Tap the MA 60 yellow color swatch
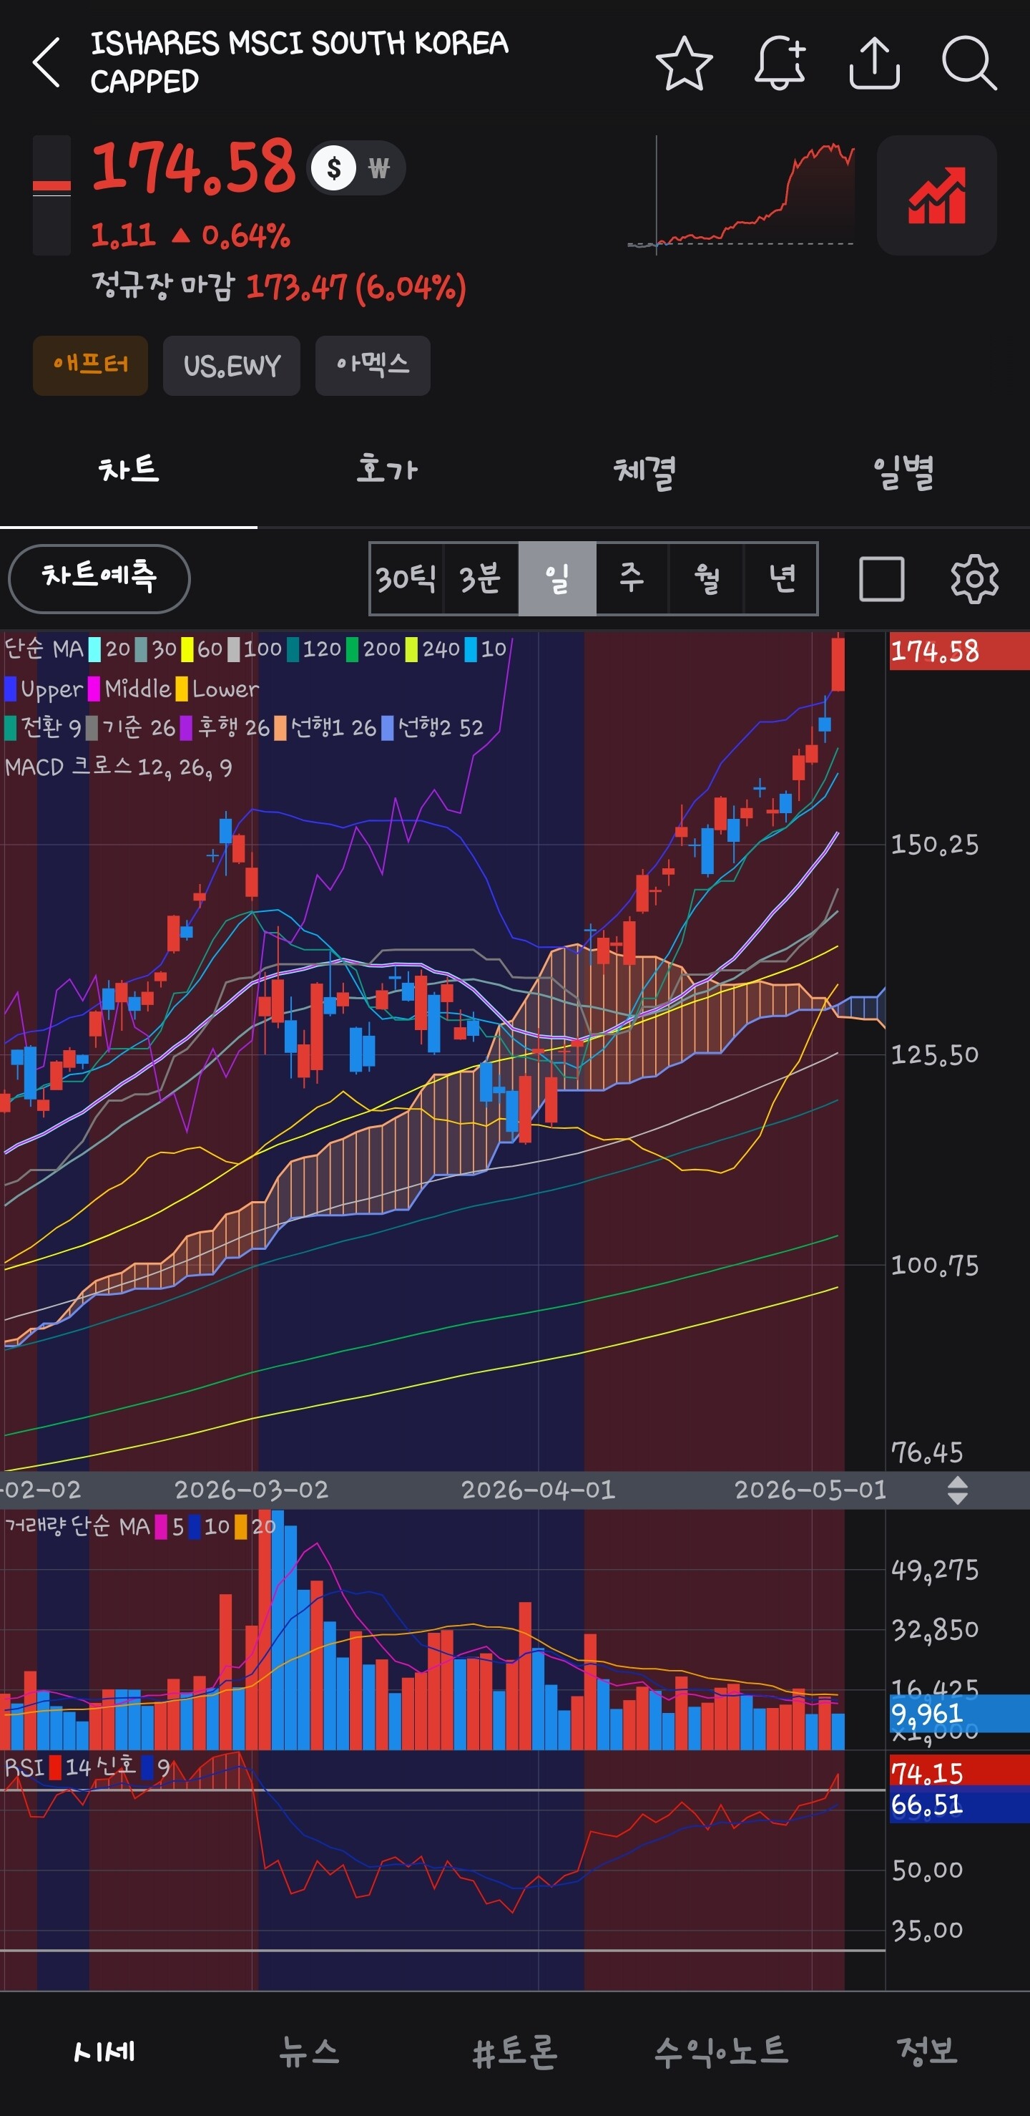1030x2116 pixels. tap(187, 650)
